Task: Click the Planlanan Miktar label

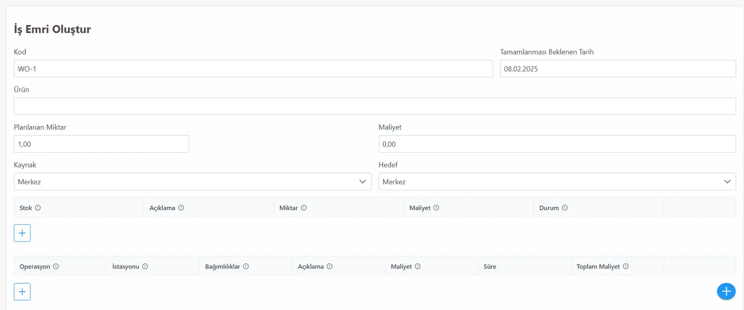Action: pos(40,127)
